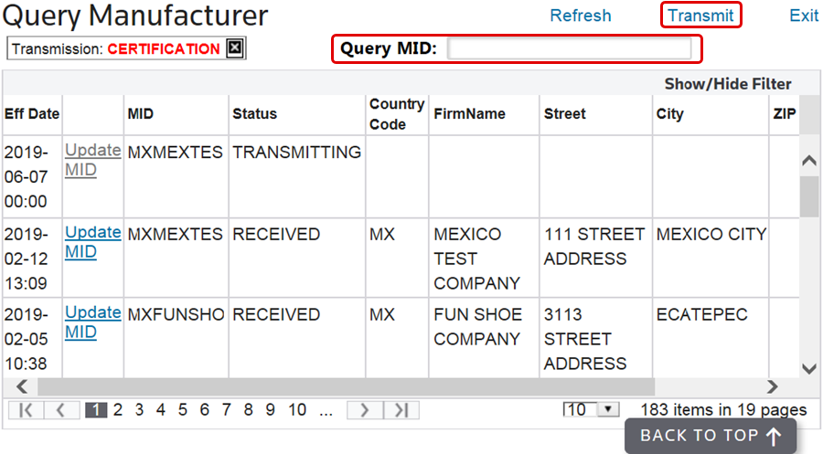823x454 pixels.
Task: Remove the CERTIFICATION transmission filter
Action: point(235,49)
